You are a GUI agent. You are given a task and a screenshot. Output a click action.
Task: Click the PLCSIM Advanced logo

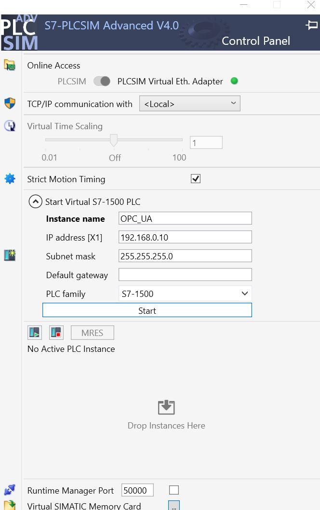coord(19,32)
